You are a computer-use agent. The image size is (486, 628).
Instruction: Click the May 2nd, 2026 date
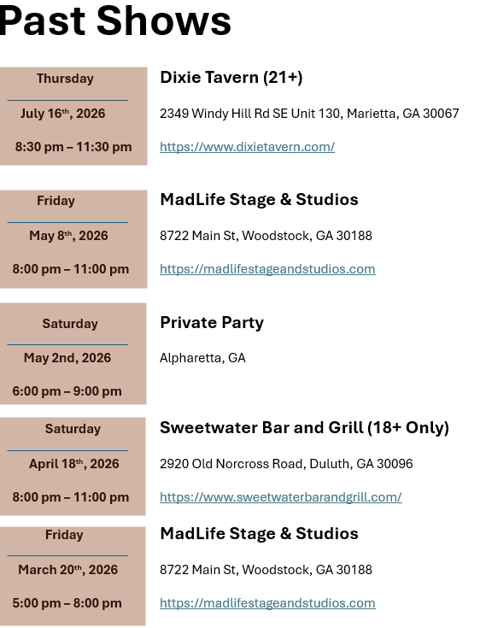point(67,358)
